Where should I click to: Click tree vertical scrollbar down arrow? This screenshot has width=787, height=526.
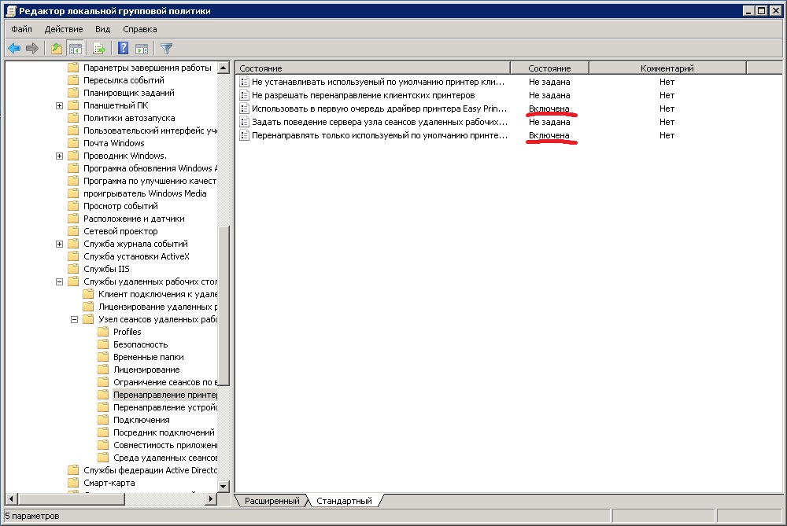tap(224, 486)
